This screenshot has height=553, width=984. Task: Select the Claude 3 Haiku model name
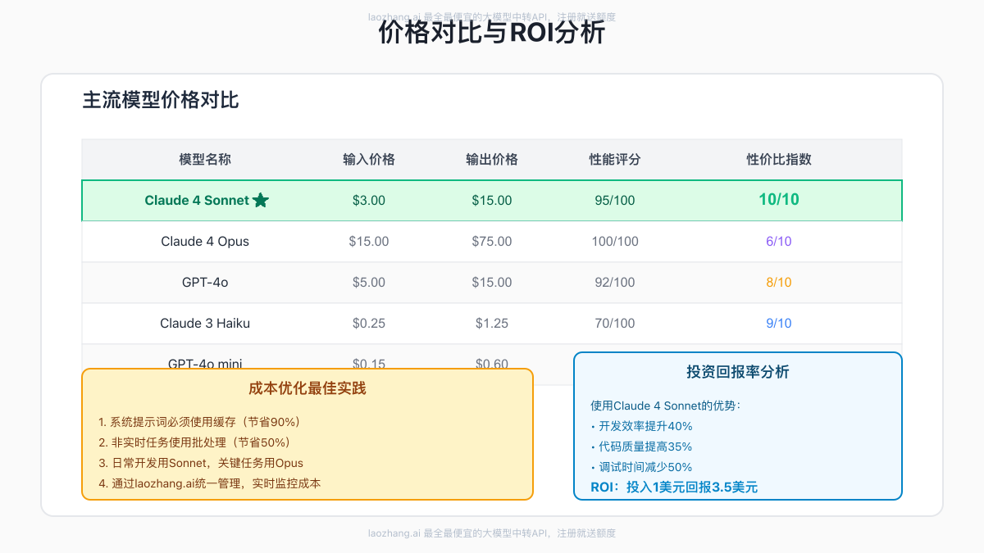click(205, 324)
